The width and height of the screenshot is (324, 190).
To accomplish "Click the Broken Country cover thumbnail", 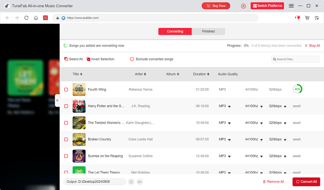I will tap(79, 139).
